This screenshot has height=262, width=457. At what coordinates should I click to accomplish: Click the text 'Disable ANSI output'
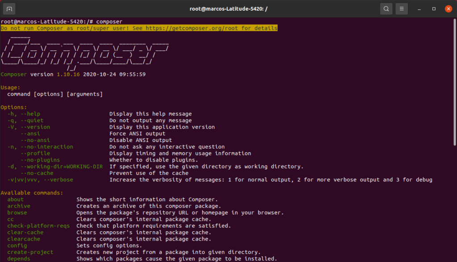click(x=141, y=140)
